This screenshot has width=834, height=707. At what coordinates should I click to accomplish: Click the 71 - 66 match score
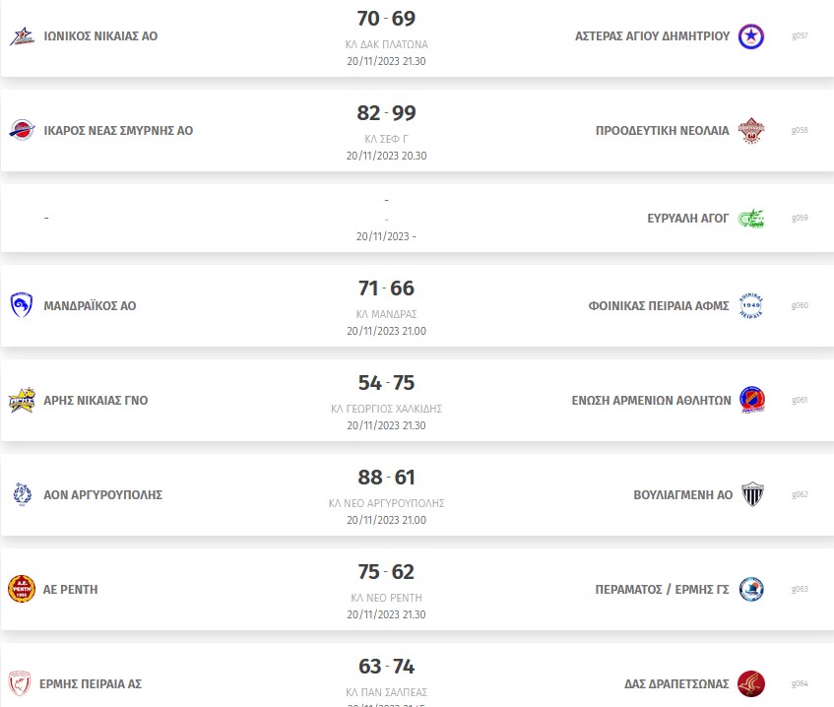386,289
